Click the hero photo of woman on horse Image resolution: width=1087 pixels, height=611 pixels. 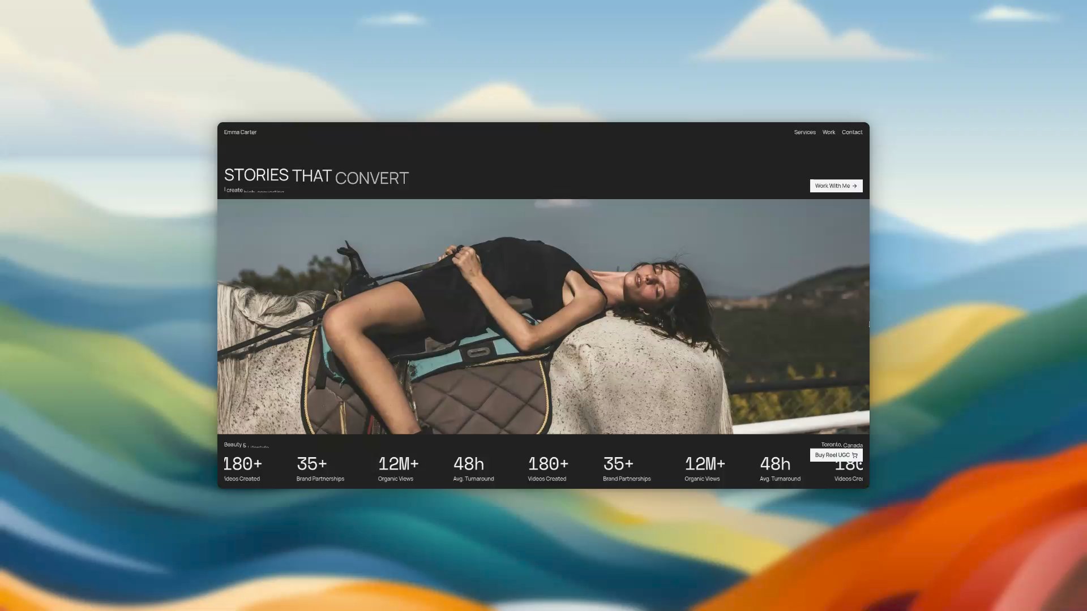(543, 316)
